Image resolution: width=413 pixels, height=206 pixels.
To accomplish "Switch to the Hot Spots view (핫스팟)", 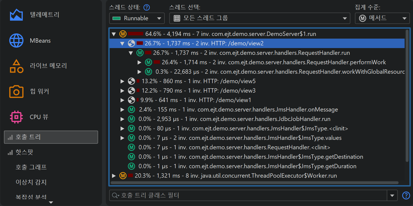I will 24,152.
